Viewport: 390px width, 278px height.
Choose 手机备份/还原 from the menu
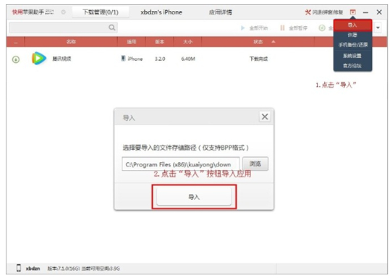352,45
